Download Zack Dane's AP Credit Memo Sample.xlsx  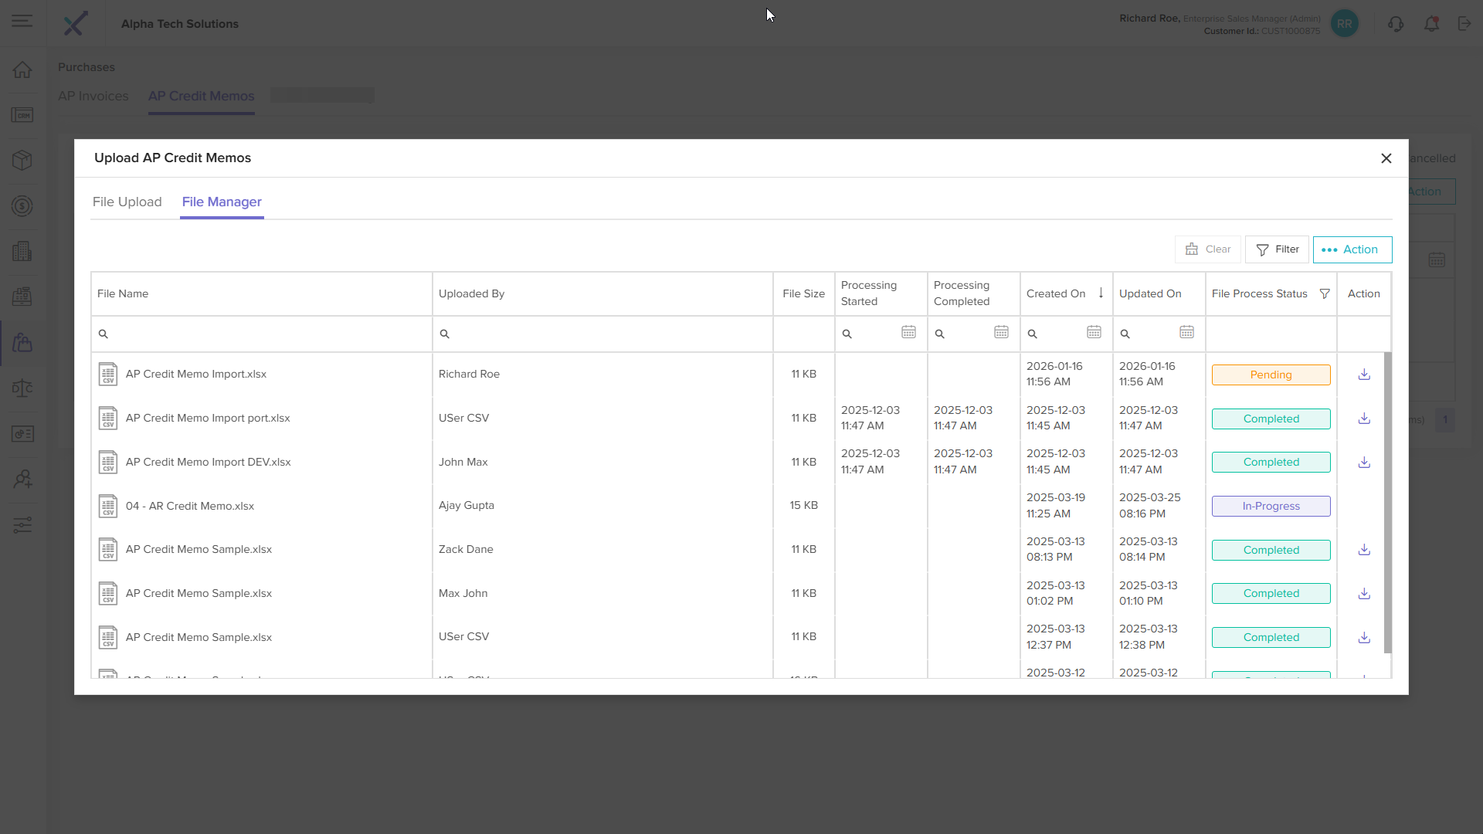[1364, 550]
